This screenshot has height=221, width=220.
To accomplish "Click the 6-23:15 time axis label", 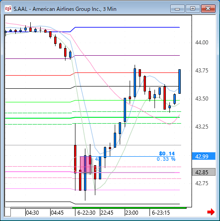I will point(161,213).
